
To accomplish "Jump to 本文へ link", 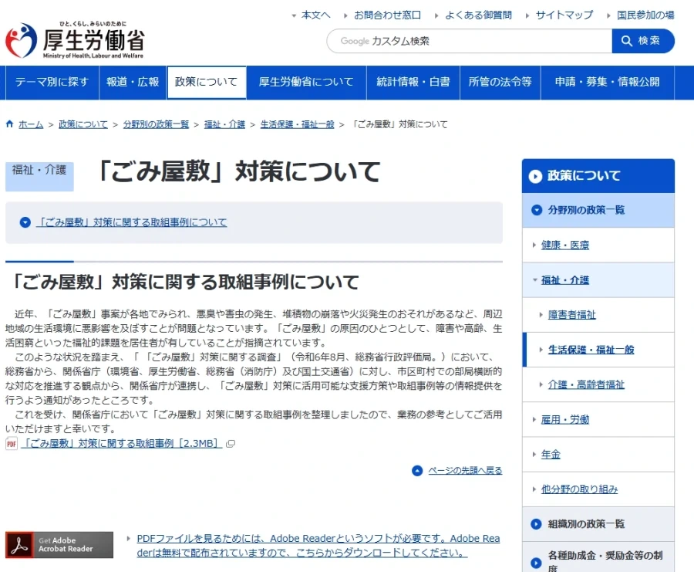I will click(315, 15).
